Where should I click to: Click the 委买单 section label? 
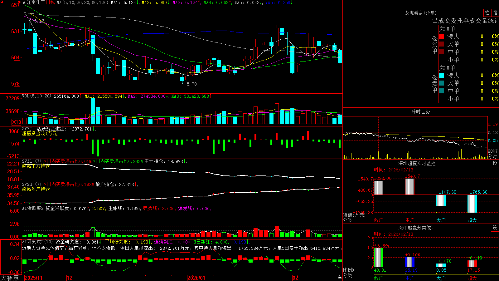(x=435, y=44)
